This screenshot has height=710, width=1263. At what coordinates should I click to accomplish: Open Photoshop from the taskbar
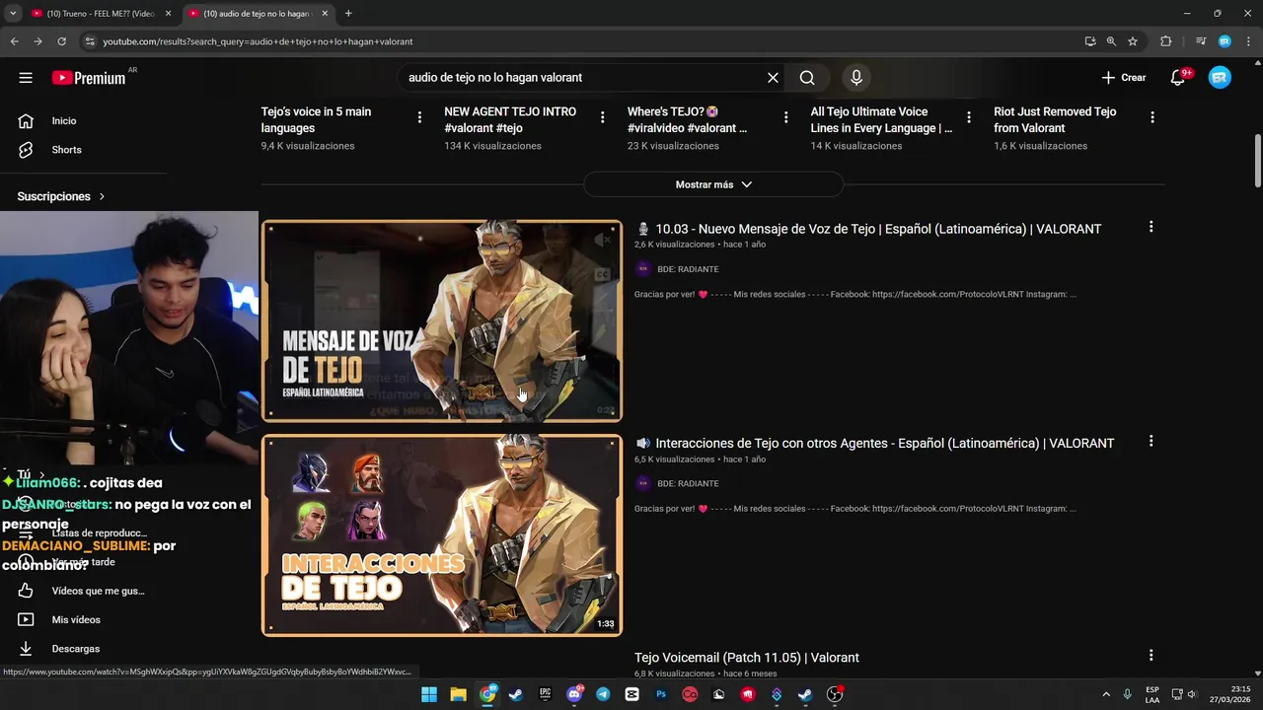tap(661, 694)
